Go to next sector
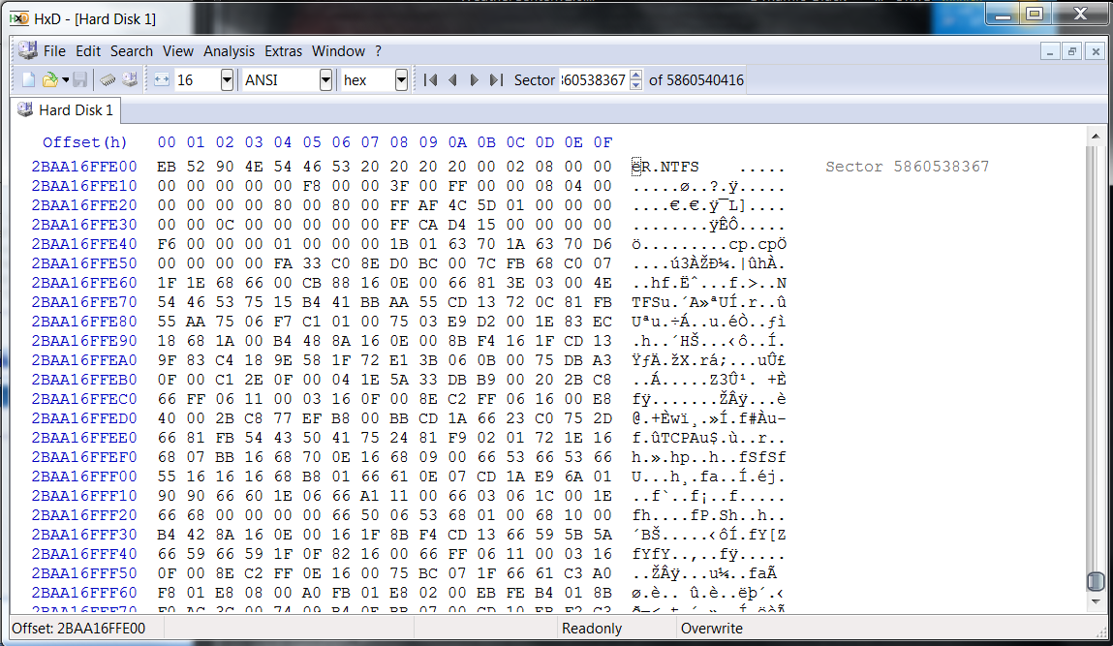The image size is (1113, 646). click(x=474, y=79)
